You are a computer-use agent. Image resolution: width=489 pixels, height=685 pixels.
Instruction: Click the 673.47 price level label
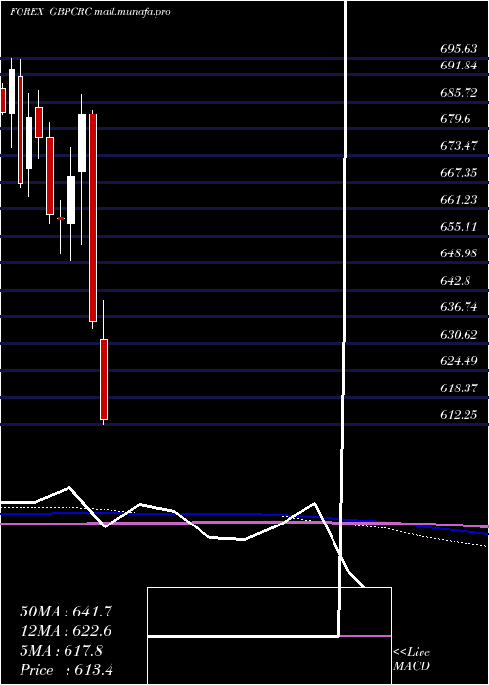(459, 146)
